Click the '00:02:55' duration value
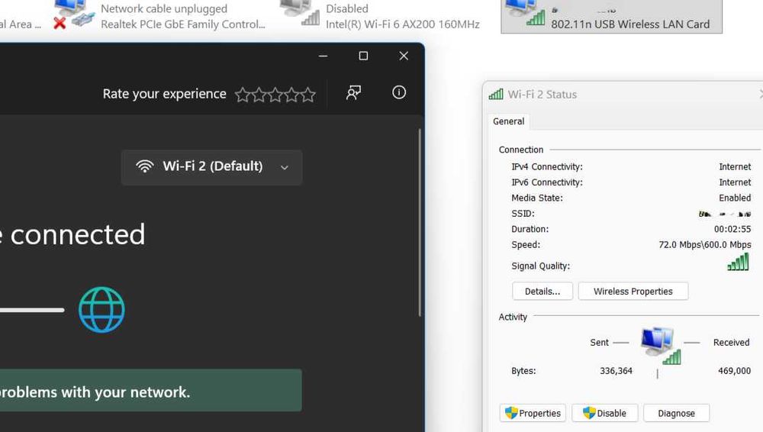 tap(732, 229)
